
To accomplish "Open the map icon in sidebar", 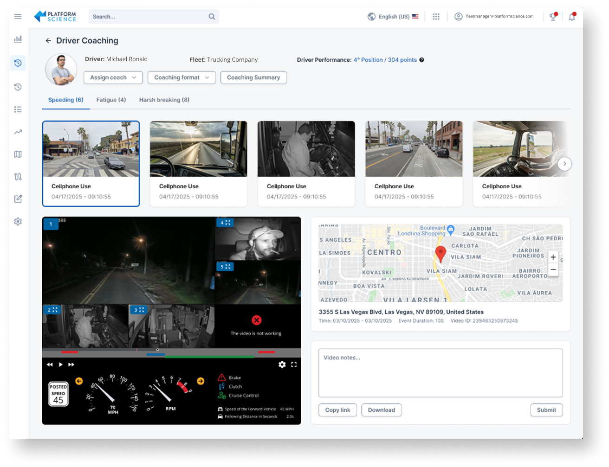I will click(x=18, y=154).
